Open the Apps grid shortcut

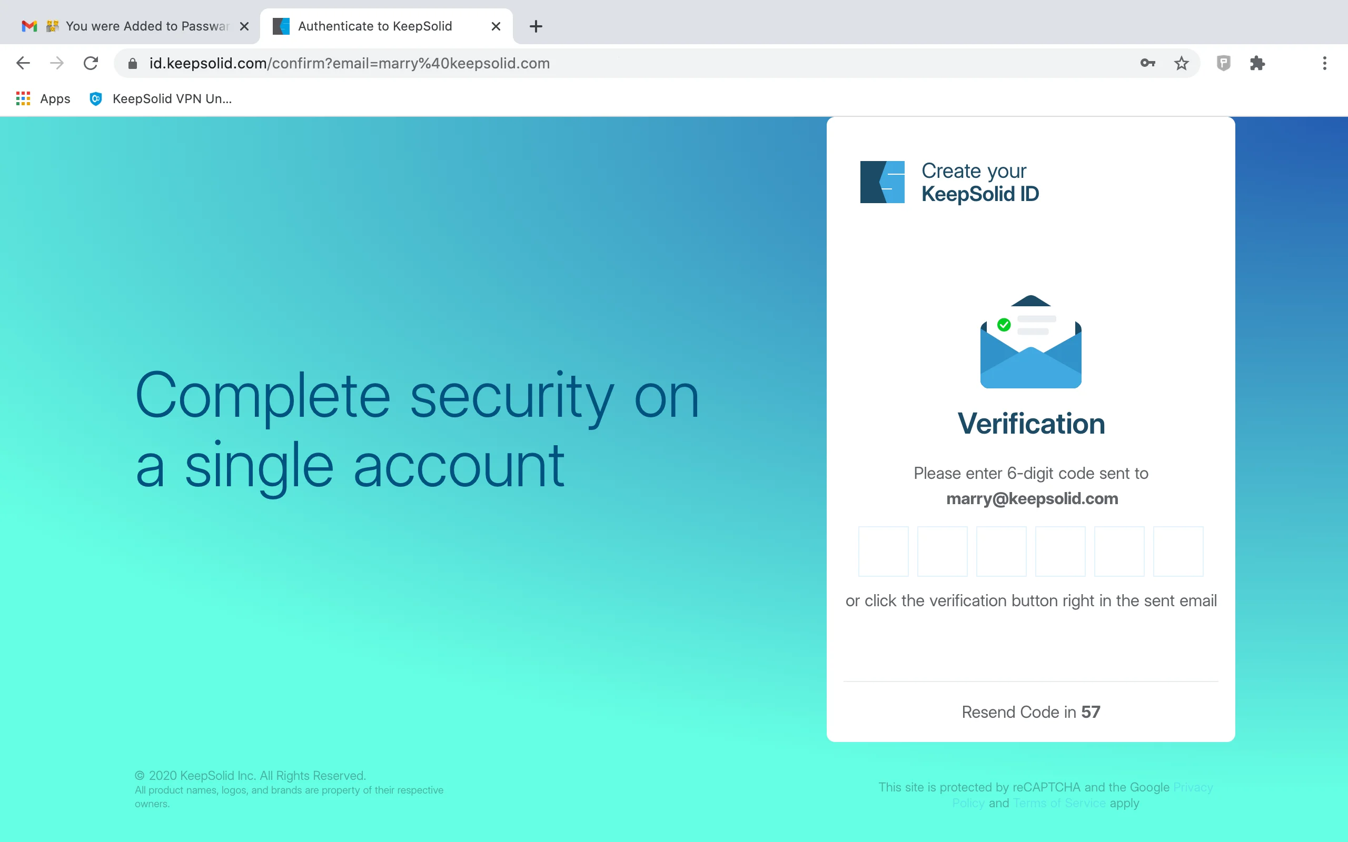[x=44, y=98]
